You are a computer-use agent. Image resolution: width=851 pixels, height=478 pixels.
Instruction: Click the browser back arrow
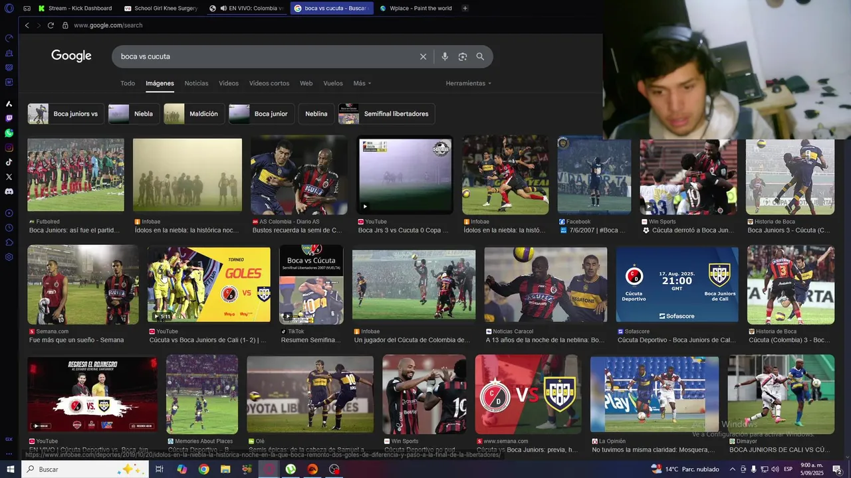(x=27, y=25)
